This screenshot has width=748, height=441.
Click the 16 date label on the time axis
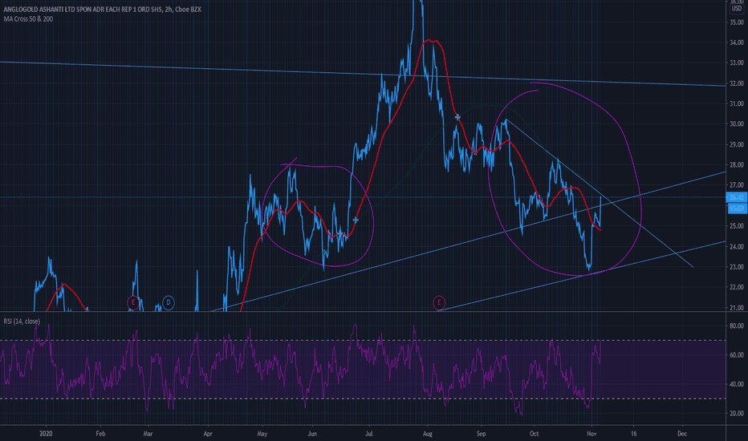coord(633,433)
